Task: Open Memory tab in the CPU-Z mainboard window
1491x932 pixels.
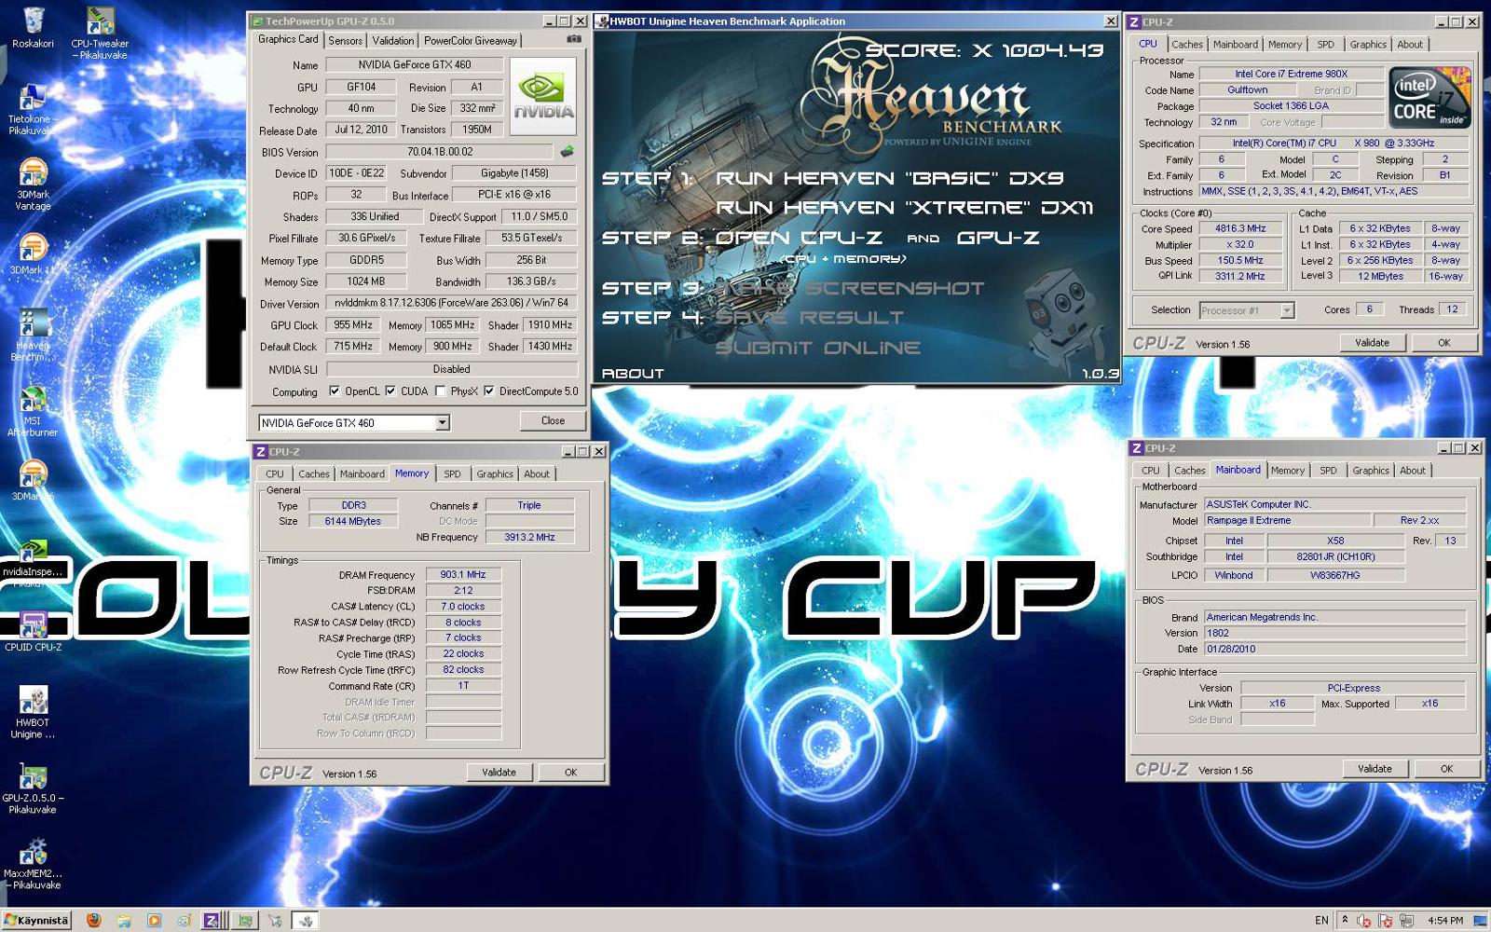Action: click(x=1287, y=471)
